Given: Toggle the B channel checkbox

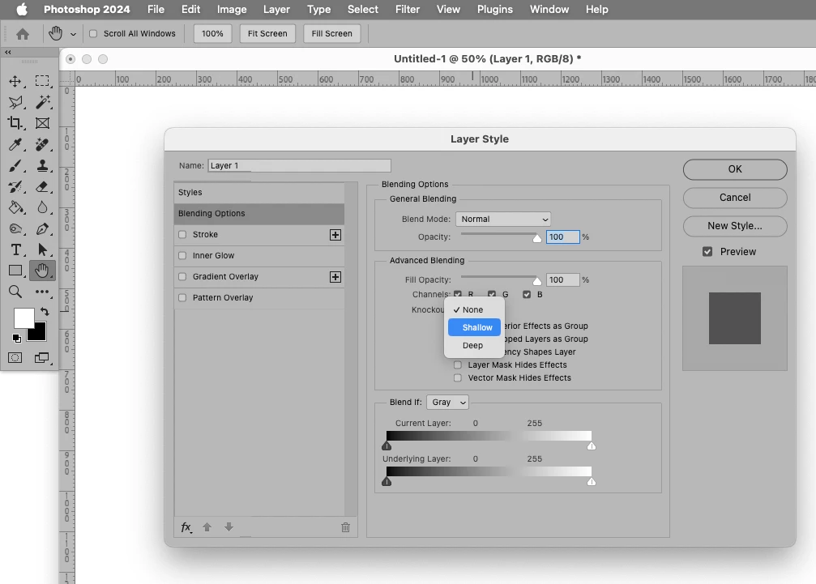Looking at the screenshot, I should pos(527,294).
